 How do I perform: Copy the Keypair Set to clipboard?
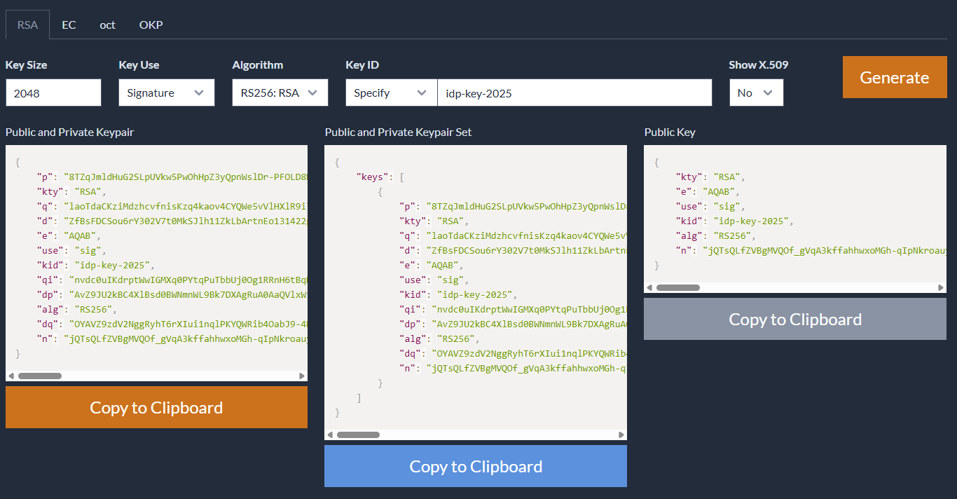pyautogui.click(x=476, y=466)
